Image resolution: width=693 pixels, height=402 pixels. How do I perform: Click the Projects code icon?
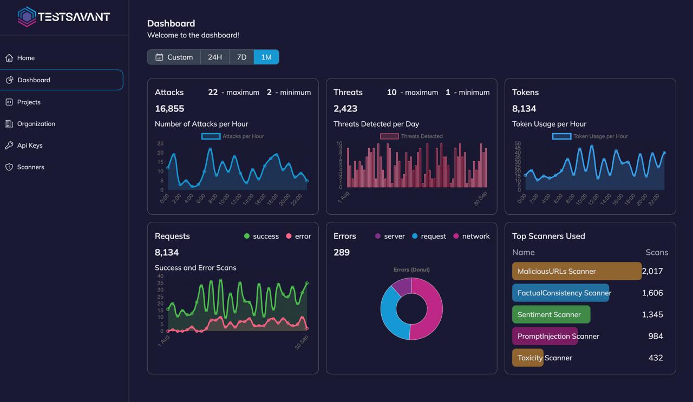tap(9, 102)
